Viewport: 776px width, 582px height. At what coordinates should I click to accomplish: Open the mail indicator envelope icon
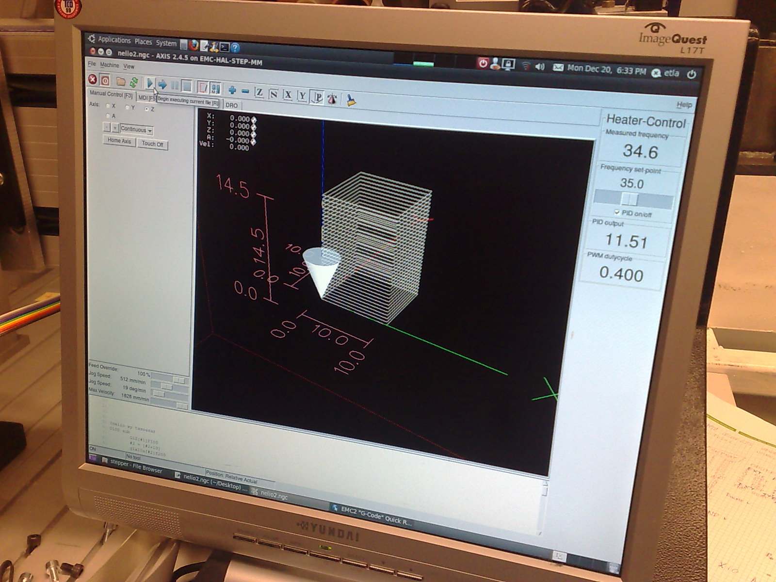coord(558,67)
